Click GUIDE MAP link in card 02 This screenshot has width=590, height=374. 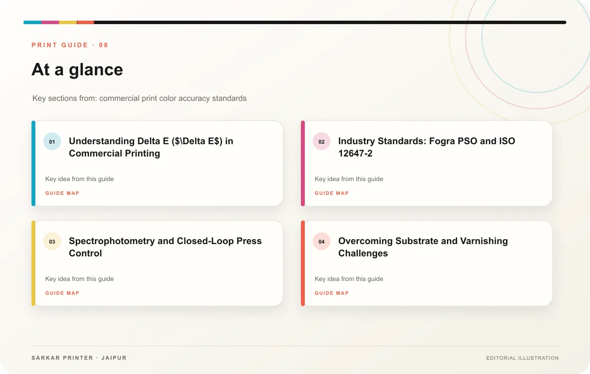coord(332,193)
